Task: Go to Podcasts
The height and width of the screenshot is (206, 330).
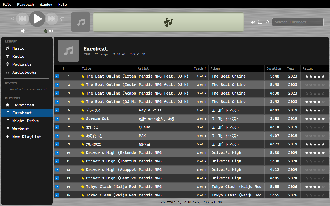Action: pyautogui.click(x=27, y=64)
